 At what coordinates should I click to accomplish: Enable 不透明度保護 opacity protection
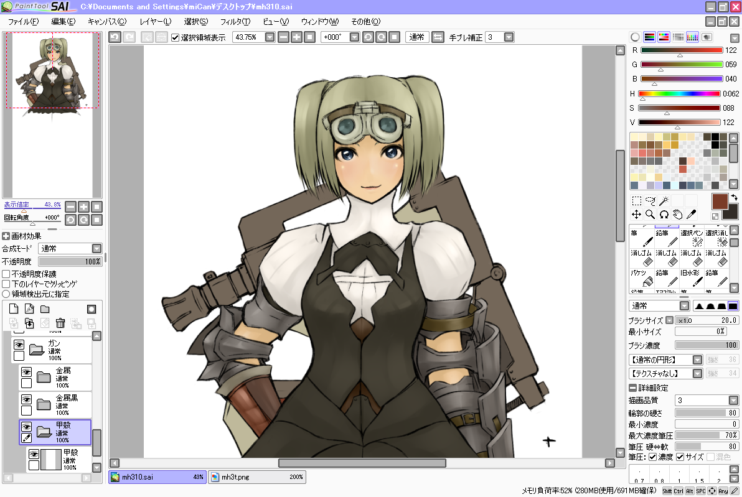pyautogui.click(x=6, y=274)
